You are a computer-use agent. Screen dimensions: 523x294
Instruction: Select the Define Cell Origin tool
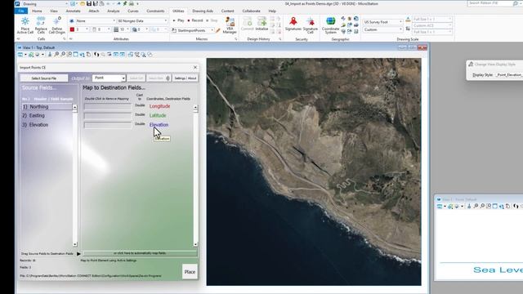click(57, 25)
